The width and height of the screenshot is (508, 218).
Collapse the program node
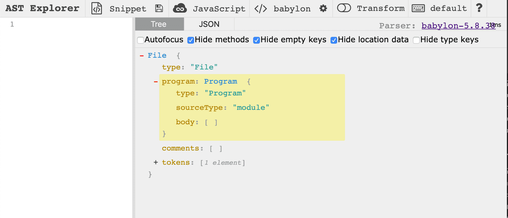click(156, 82)
